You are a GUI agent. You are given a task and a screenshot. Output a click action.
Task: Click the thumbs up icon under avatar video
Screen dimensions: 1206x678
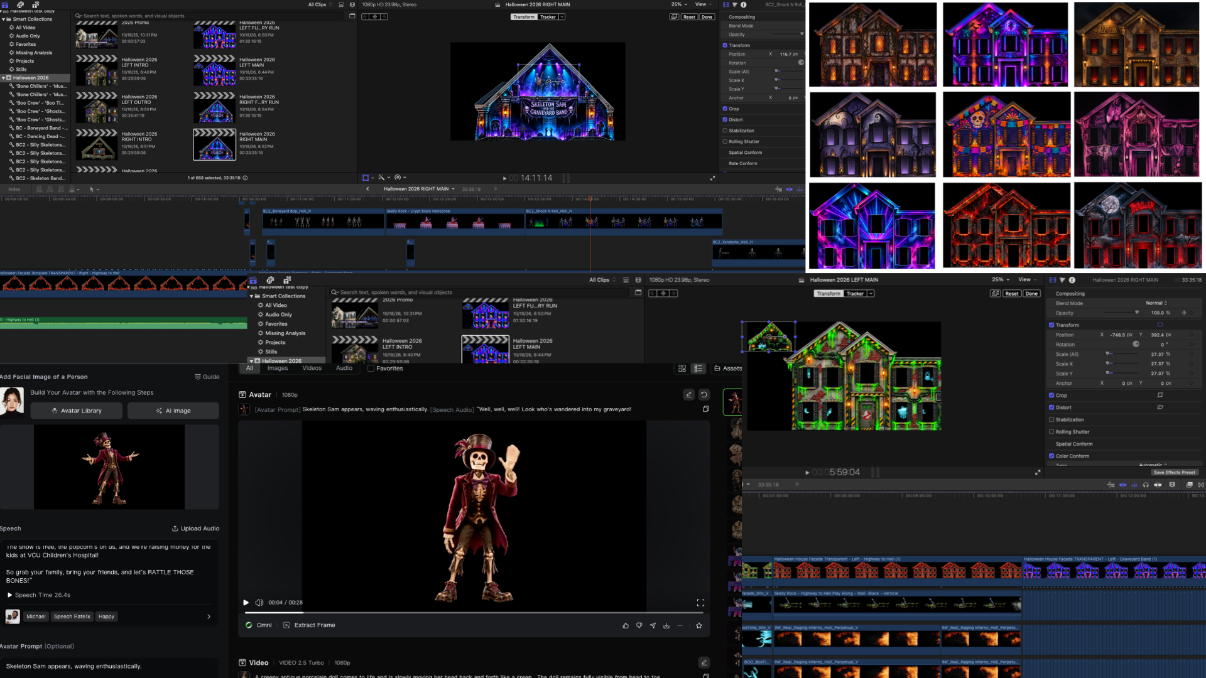point(626,625)
